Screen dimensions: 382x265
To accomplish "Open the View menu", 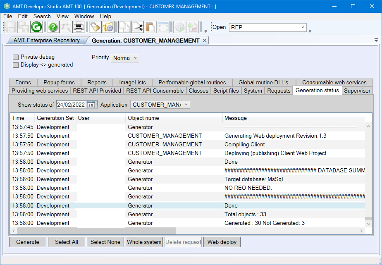I will [x=62, y=16].
